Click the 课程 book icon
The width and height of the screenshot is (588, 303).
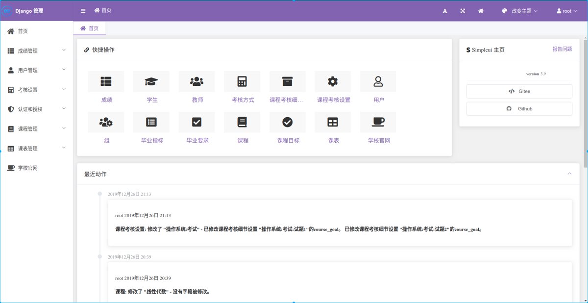242,122
